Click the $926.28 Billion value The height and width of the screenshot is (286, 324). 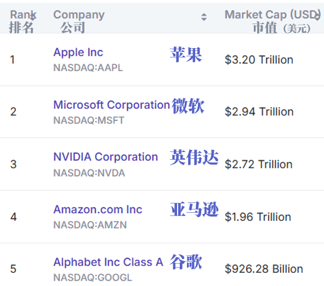pyautogui.click(x=264, y=269)
